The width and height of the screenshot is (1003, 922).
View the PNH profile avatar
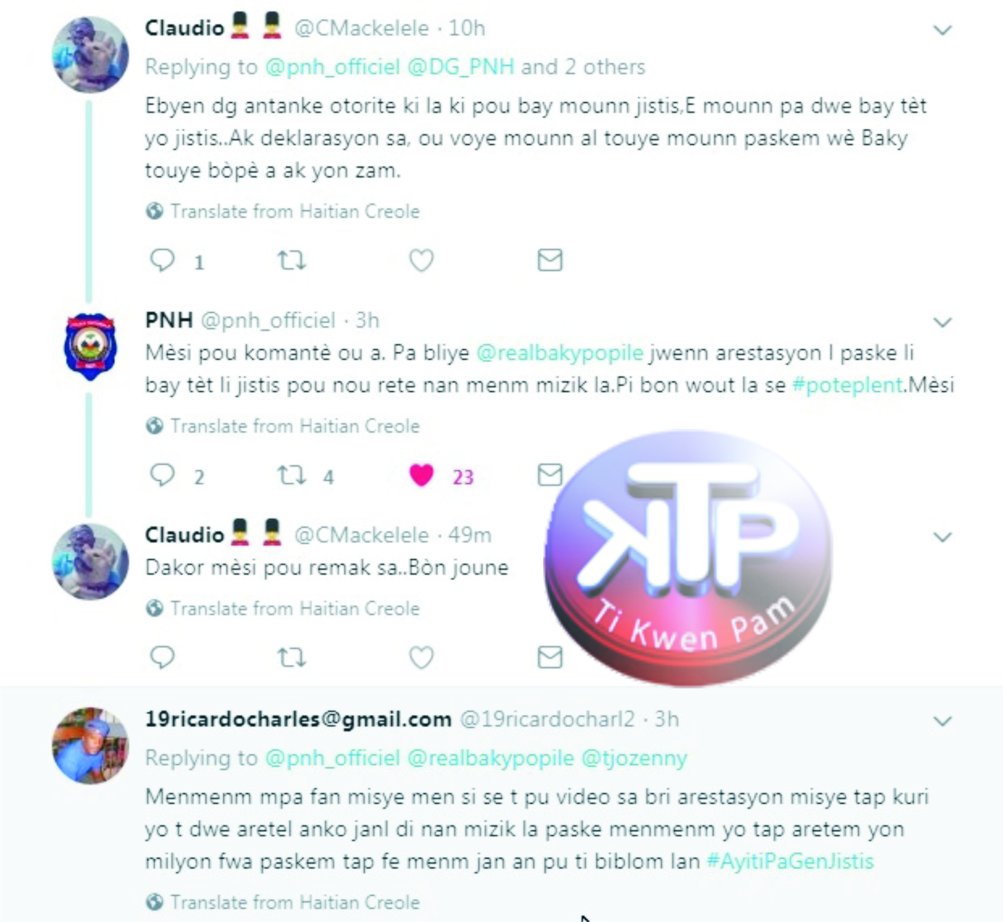[x=90, y=346]
